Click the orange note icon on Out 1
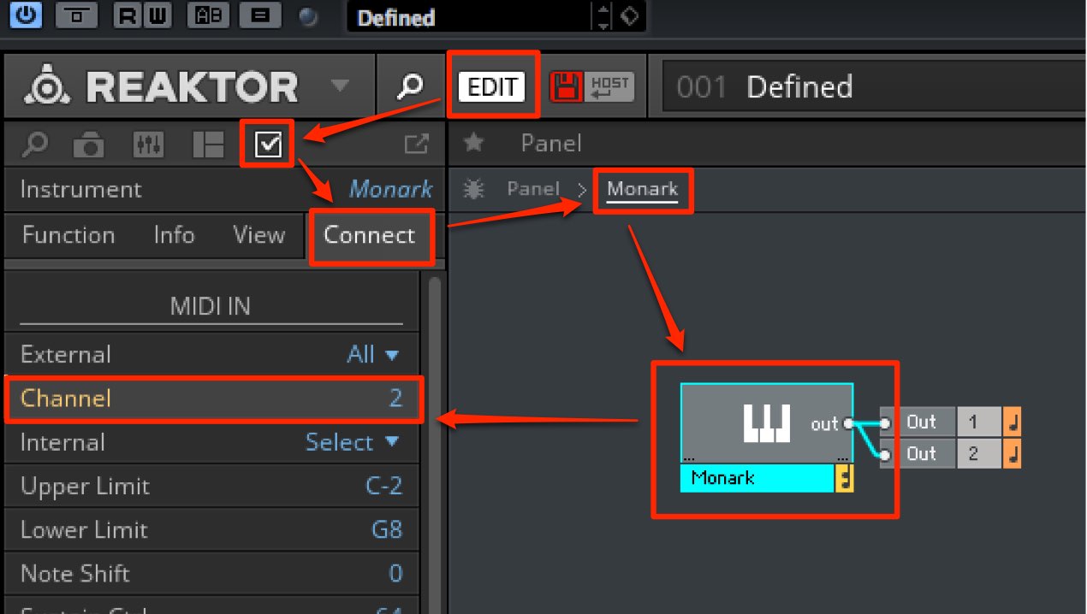Screen dimensions: 1087x614 [x=1012, y=422]
